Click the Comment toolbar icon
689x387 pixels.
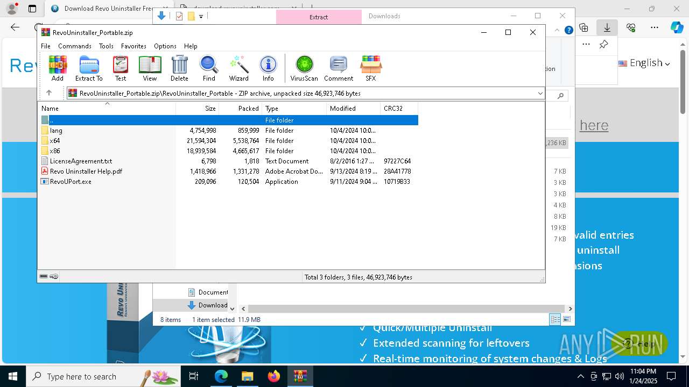pos(339,69)
